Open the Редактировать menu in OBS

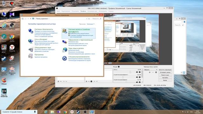tap(66, 11)
